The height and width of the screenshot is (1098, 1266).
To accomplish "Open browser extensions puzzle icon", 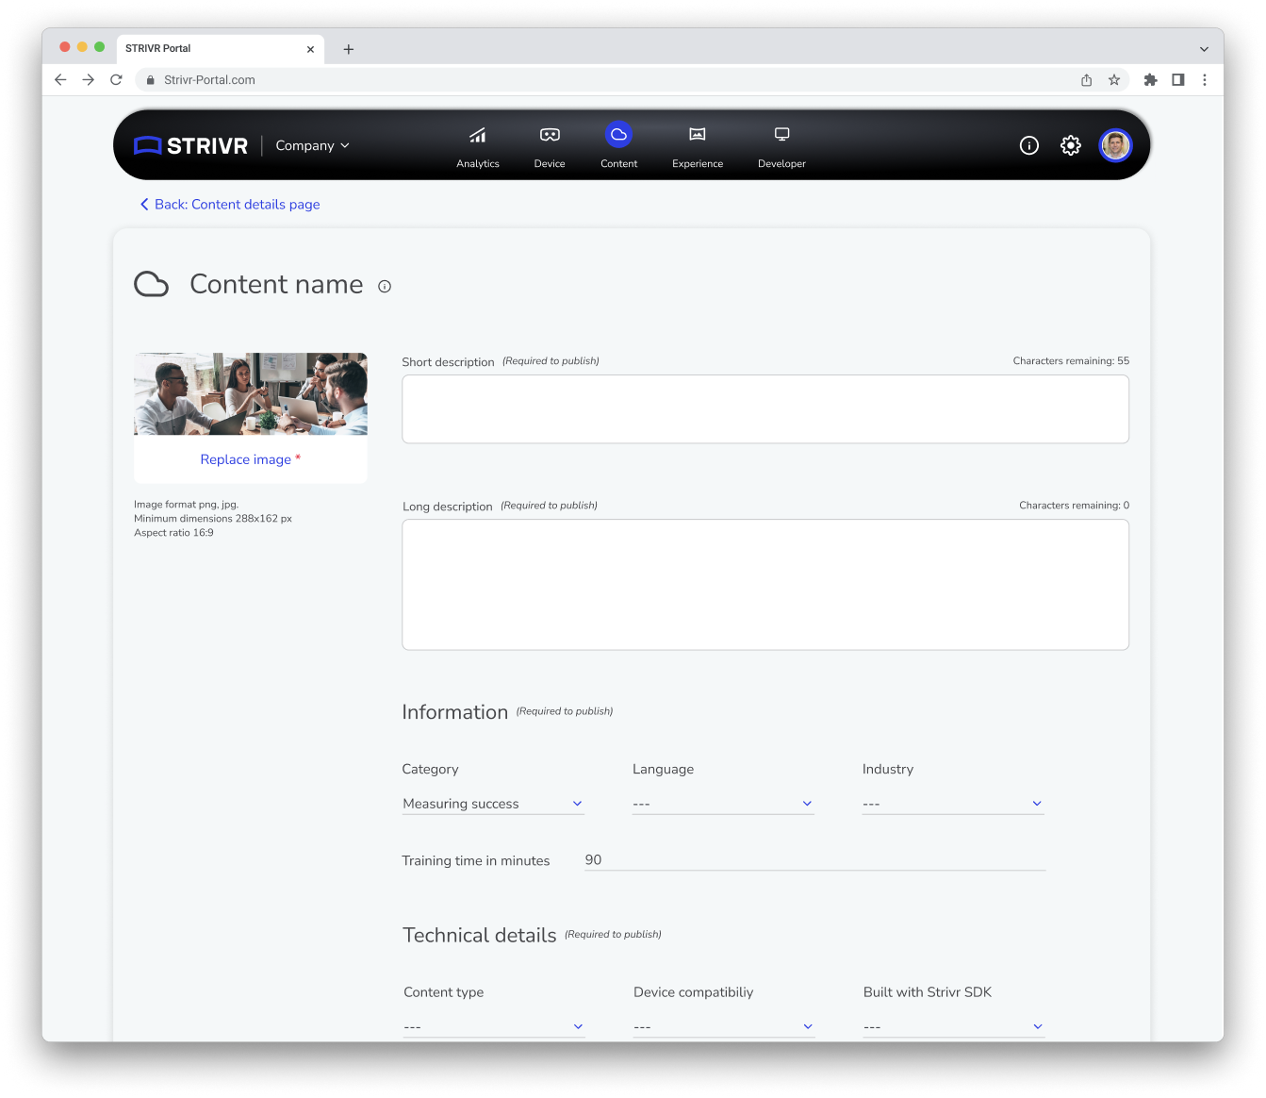I will tap(1150, 80).
